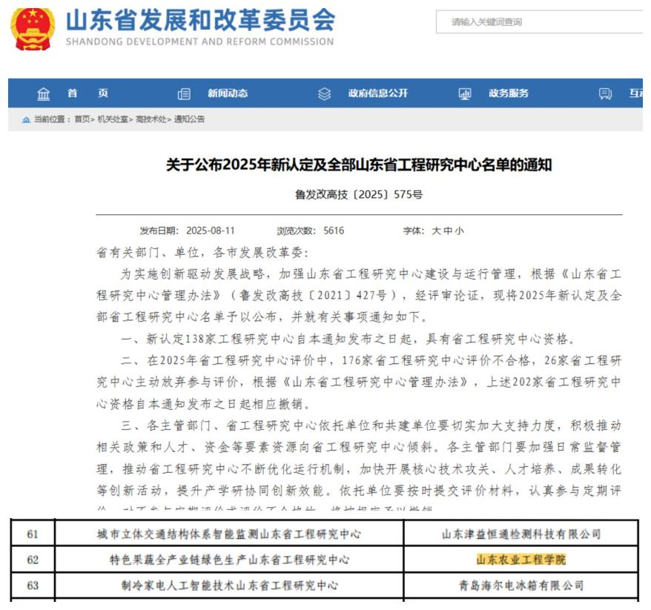Screen dimensions: 651x610
Task: Open the 新闻动态 navigation menu
Action: (228, 93)
